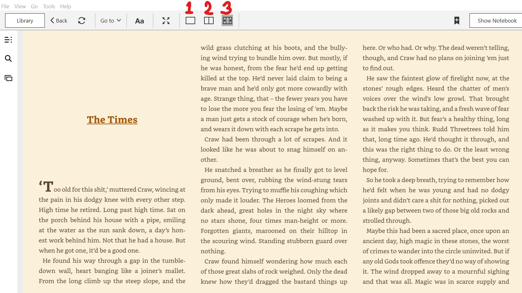
Task: Select the continuous scrolling view mode
Action: point(227,20)
